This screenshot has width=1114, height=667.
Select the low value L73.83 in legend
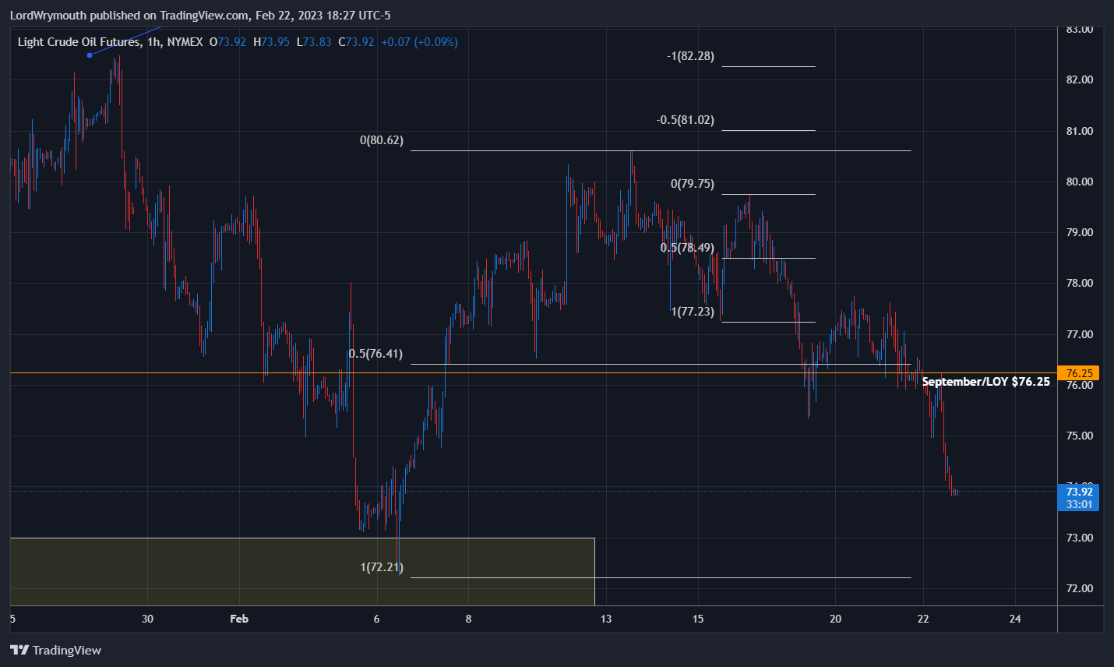314,42
